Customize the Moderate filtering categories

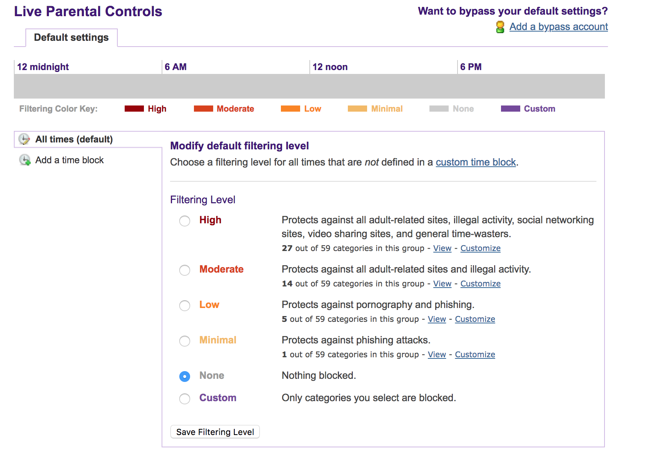(x=480, y=284)
